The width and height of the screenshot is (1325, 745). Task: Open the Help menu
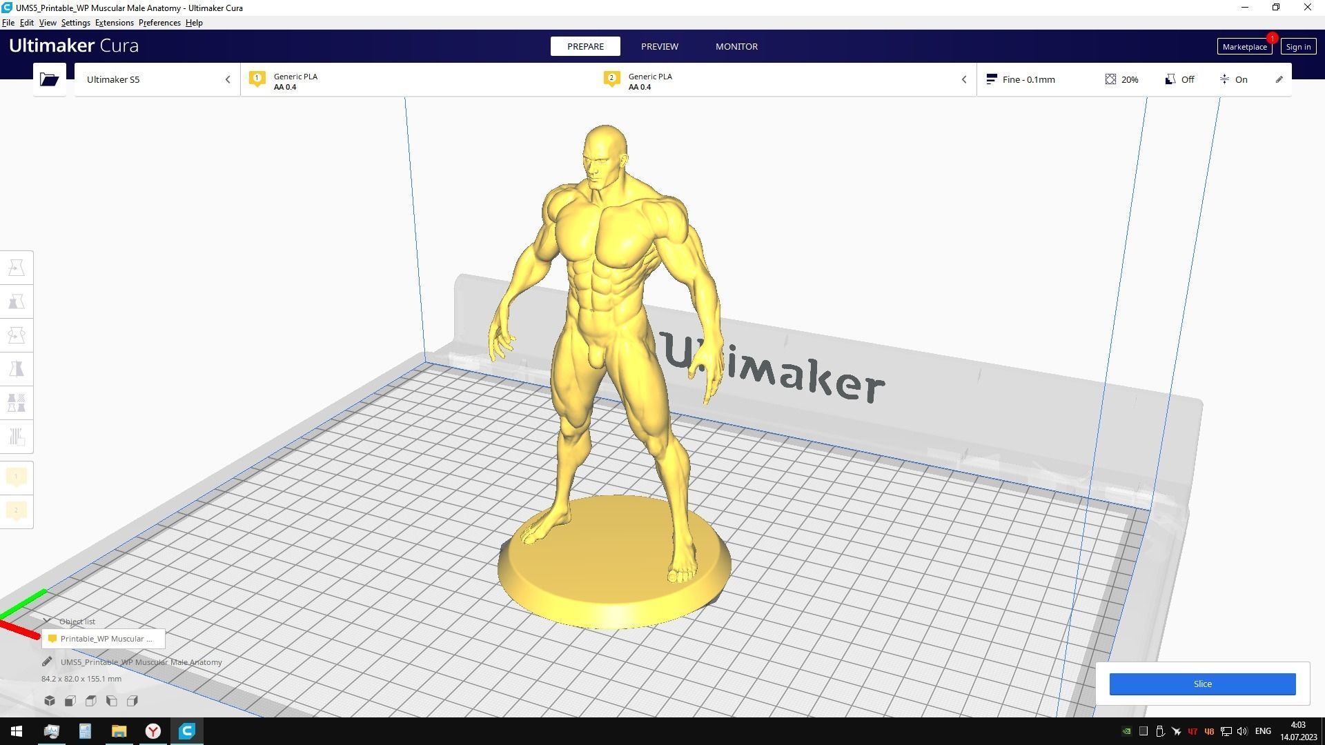click(194, 23)
